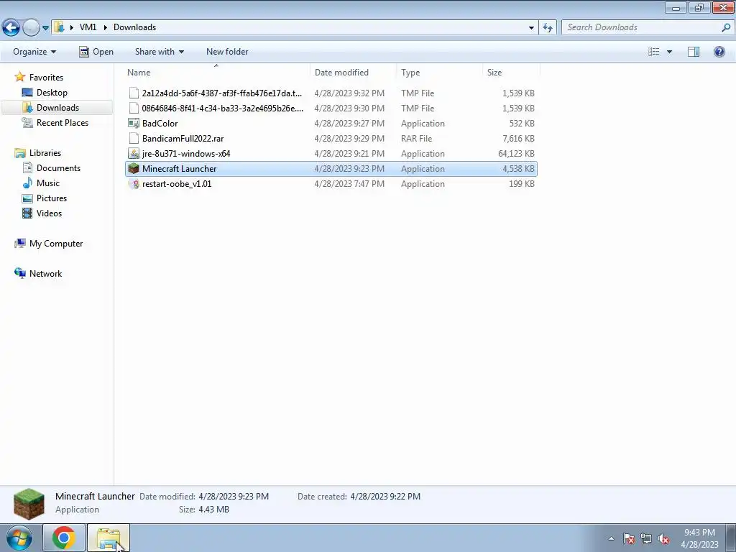This screenshot has width=736, height=552.
Task: Select Network in the navigation pane
Action: point(45,274)
